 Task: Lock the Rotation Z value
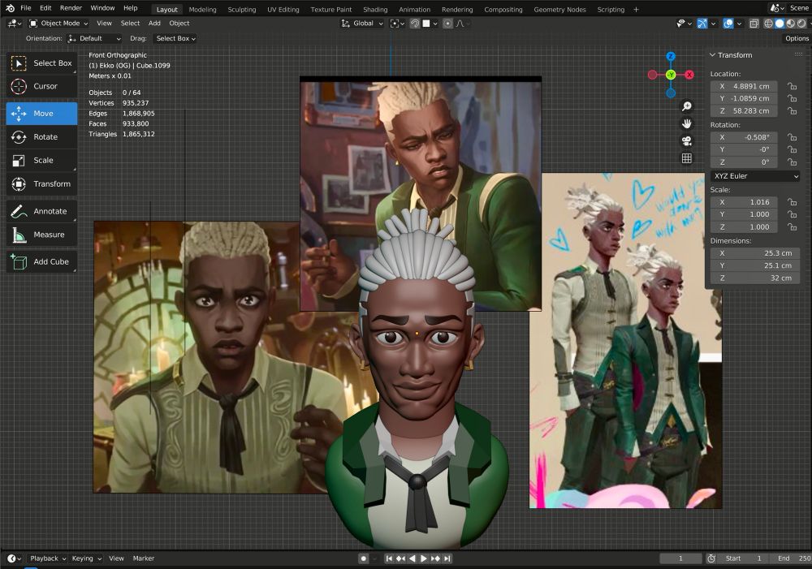pyautogui.click(x=792, y=162)
